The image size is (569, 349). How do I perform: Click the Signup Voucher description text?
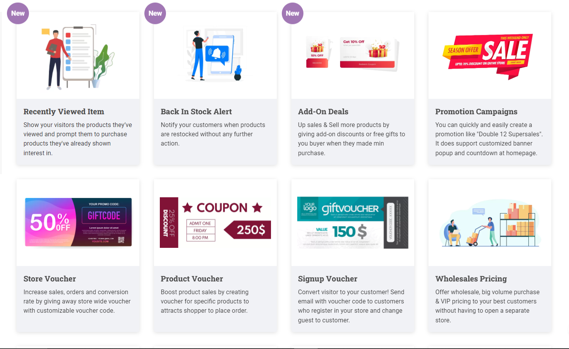point(351,306)
